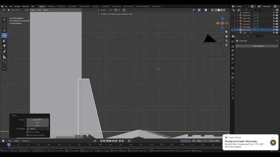Open the viewport Add menu
Screen dimensions: 280x157
pos(39,10)
